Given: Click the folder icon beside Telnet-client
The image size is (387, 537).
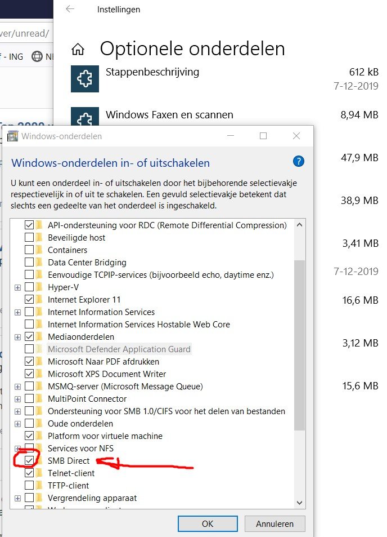Looking at the screenshot, I should 39,473.
